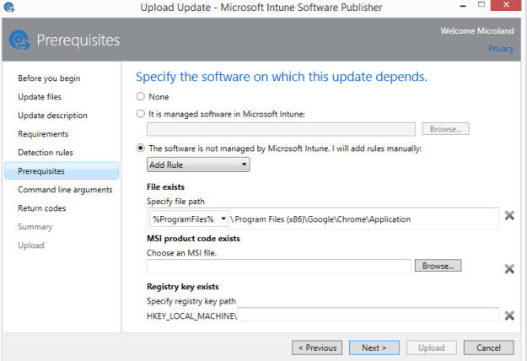Go to Before you begin step
This screenshot has width=527, height=361.
click(x=49, y=78)
